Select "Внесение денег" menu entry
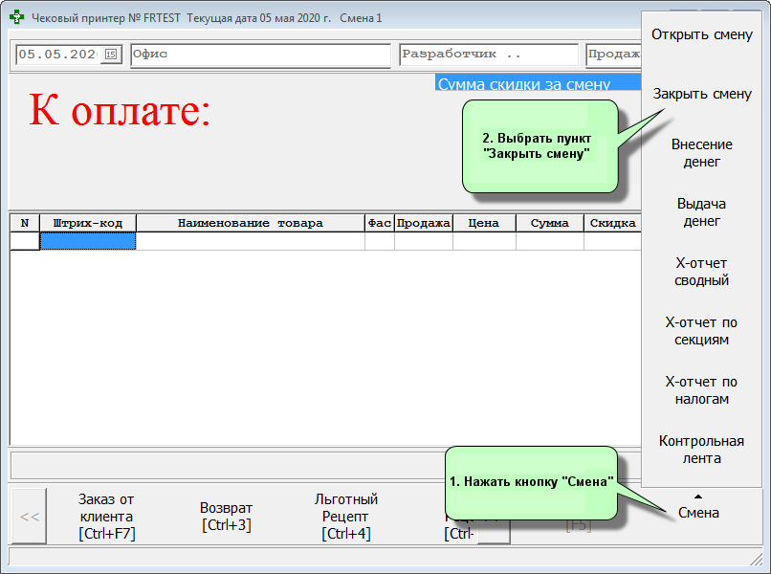The height and width of the screenshot is (574, 771). pyautogui.click(x=701, y=153)
